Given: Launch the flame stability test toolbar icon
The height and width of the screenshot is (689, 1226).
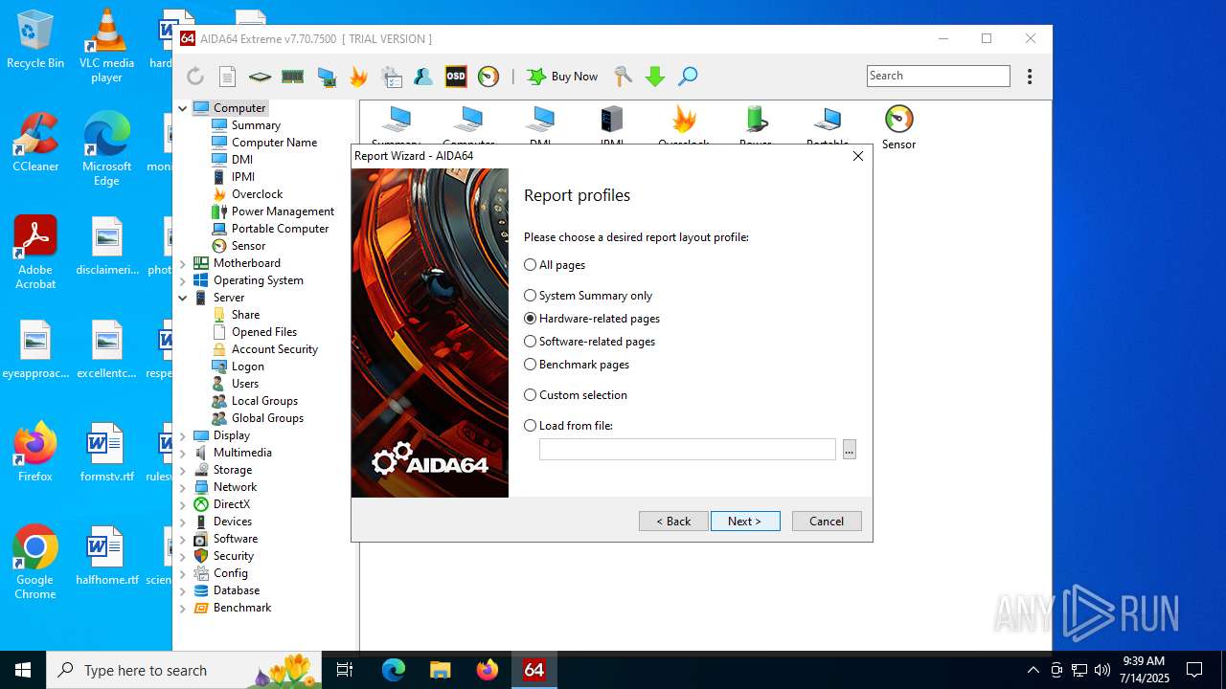Looking at the screenshot, I should click(x=359, y=77).
